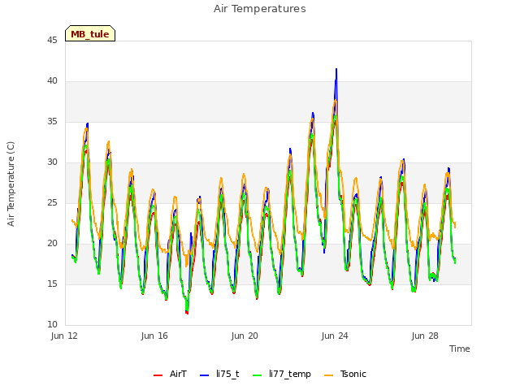Click the 30 y-axis tick label

[x=52, y=162]
